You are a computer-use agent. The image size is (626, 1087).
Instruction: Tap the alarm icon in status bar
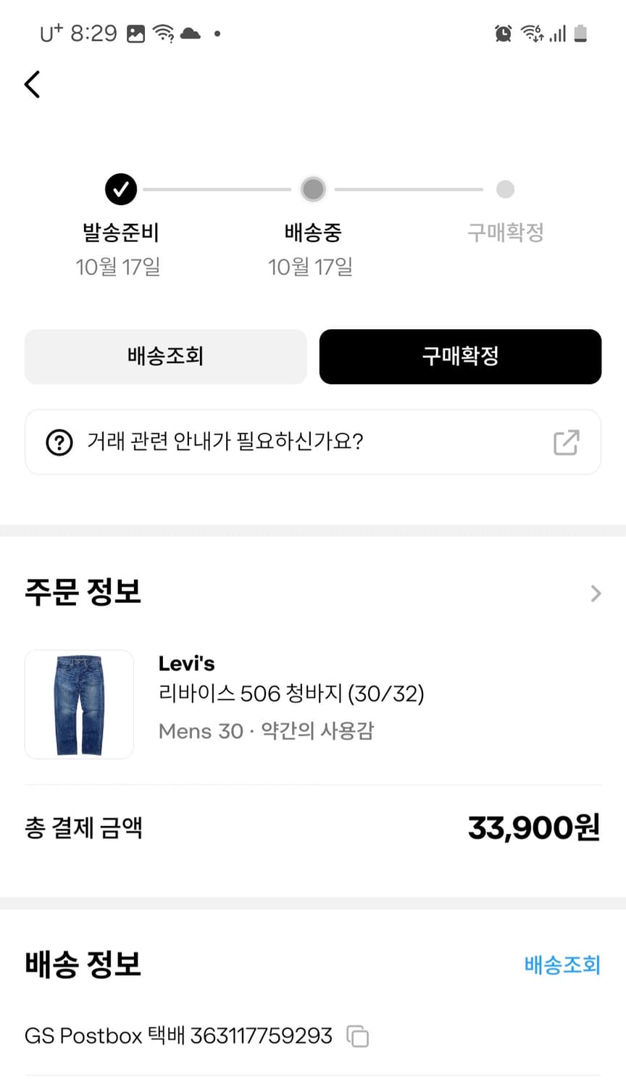pyautogui.click(x=503, y=33)
